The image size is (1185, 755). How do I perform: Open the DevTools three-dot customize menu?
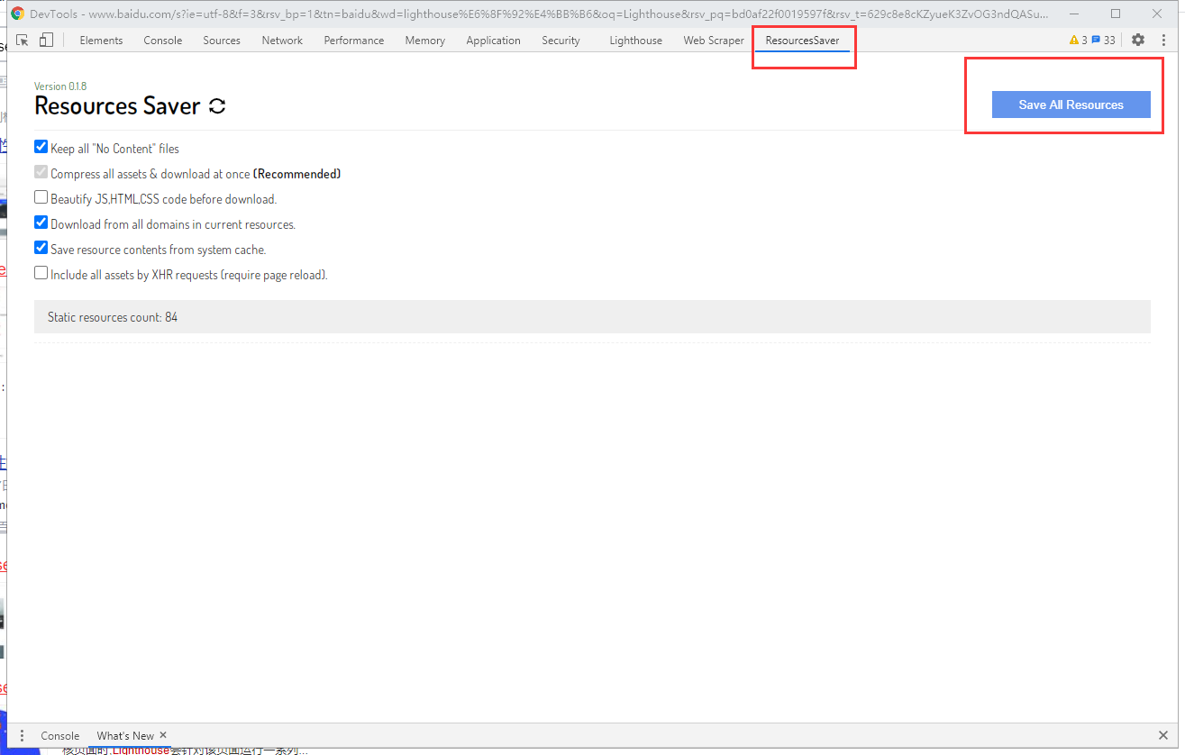click(1162, 41)
